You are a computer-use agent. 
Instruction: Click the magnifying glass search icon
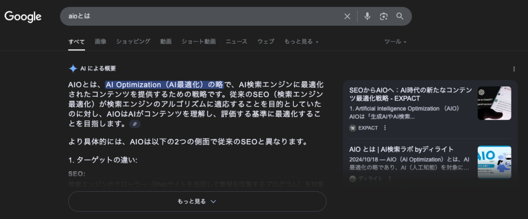[400, 16]
